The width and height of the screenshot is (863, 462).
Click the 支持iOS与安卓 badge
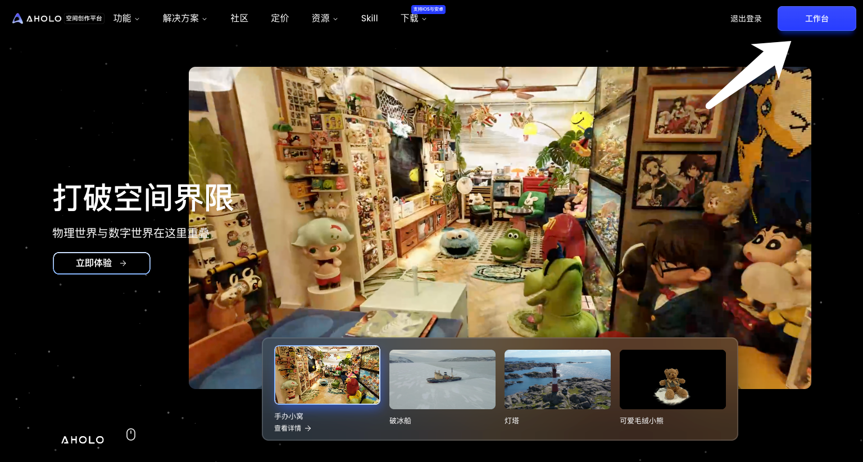pyautogui.click(x=429, y=9)
